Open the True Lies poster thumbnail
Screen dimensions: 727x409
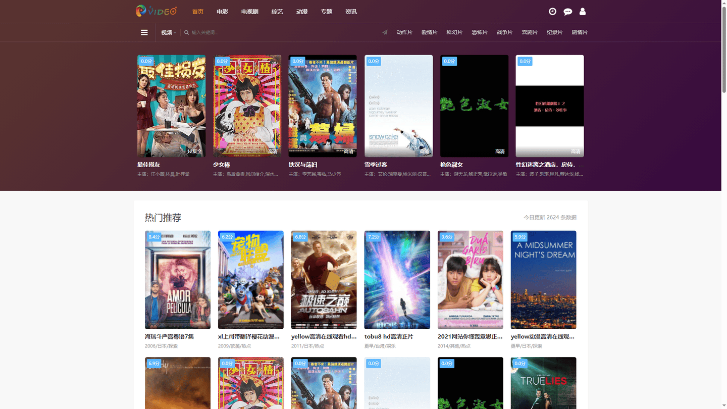544,383
